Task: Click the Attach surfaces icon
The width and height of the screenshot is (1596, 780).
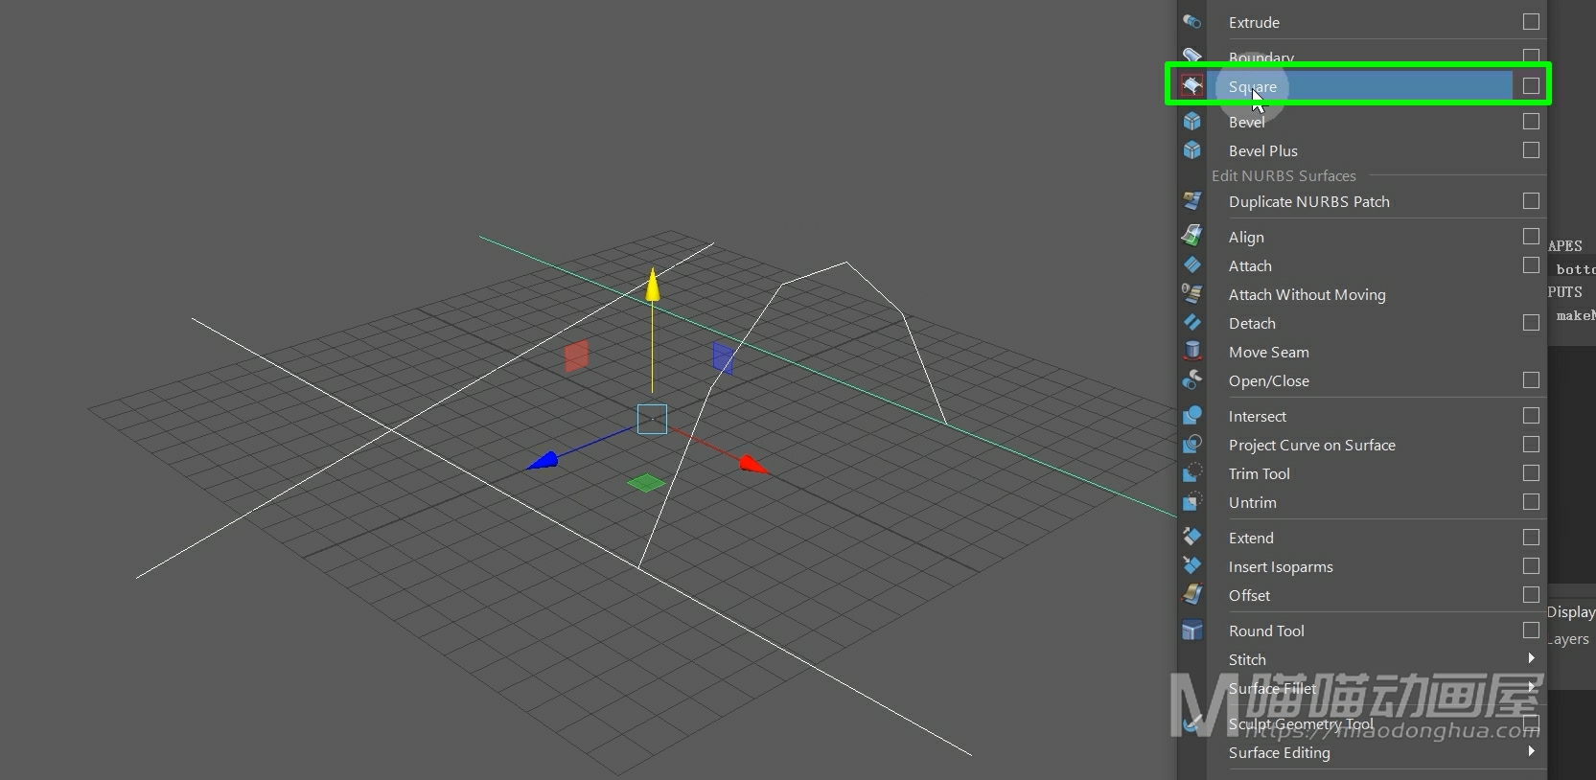Action: pyautogui.click(x=1192, y=265)
